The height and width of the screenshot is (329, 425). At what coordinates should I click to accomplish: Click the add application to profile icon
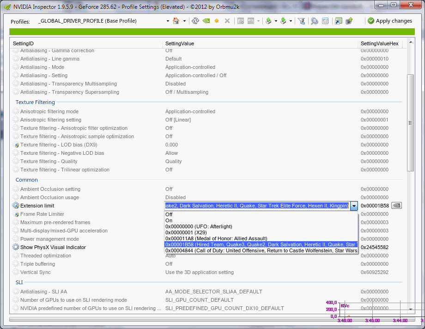[240, 21]
